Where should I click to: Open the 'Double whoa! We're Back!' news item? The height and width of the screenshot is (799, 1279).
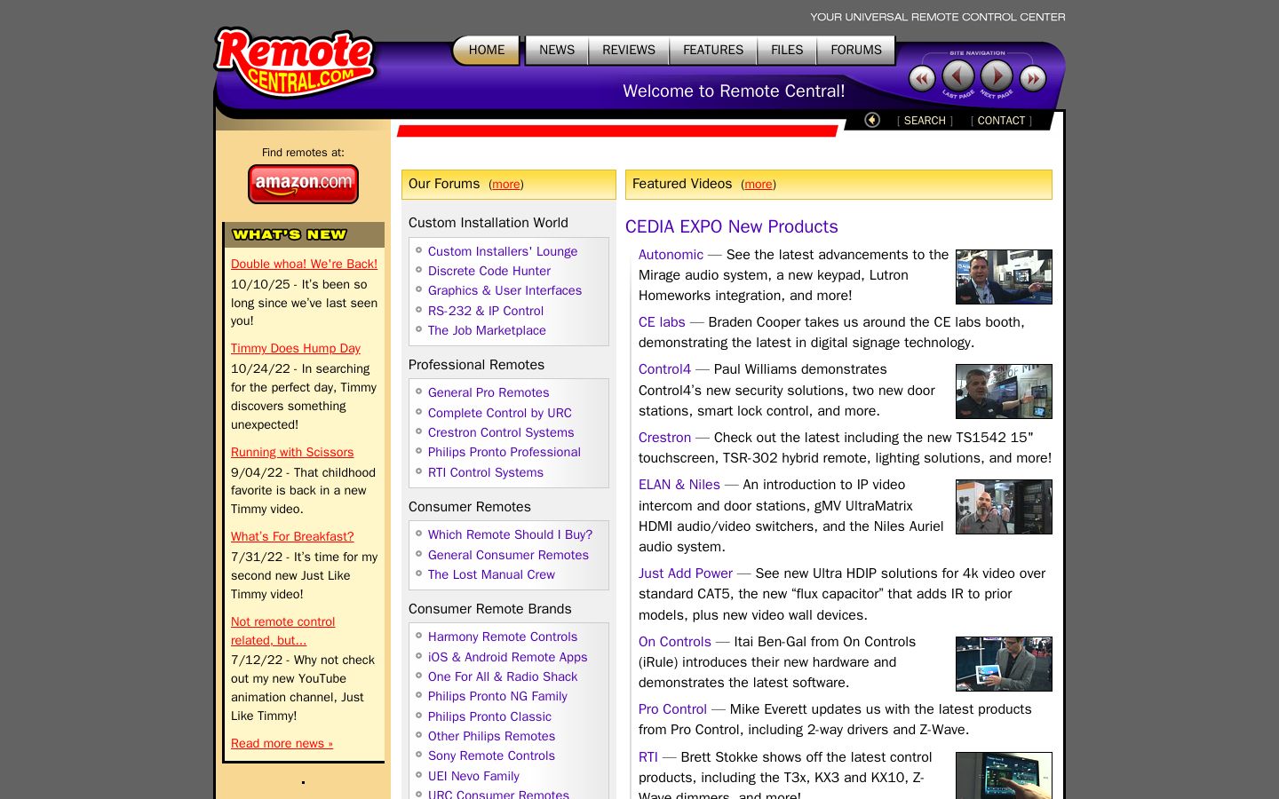(304, 264)
